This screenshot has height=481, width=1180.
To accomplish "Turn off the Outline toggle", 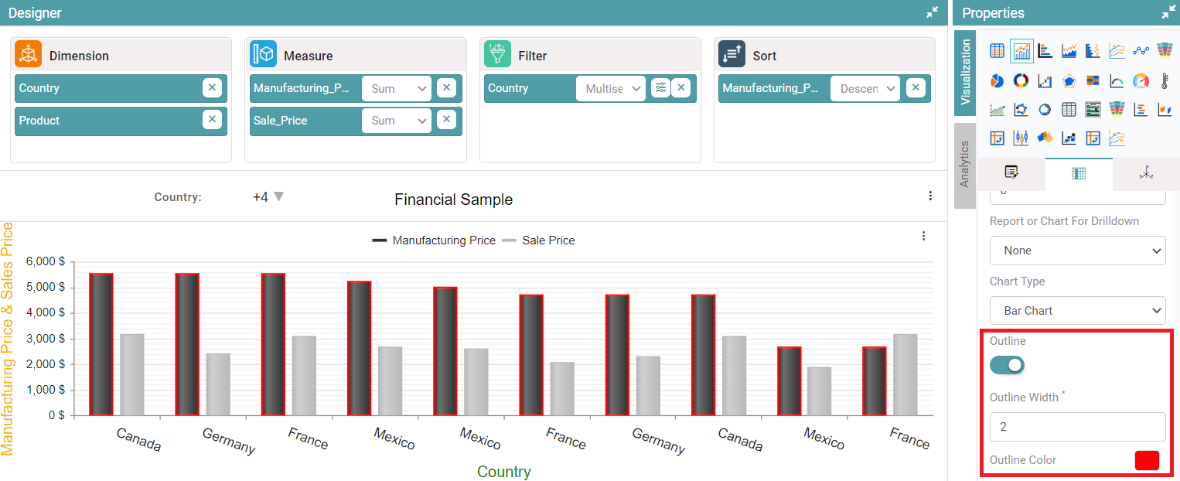I will click(x=1007, y=365).
